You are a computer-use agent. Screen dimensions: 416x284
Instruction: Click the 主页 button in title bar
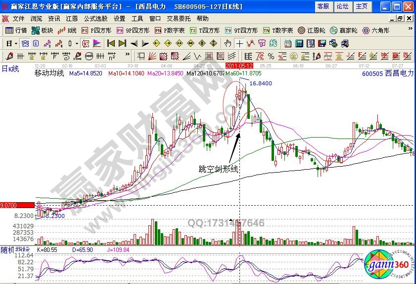pyautogui.click(x=362, y=6)
